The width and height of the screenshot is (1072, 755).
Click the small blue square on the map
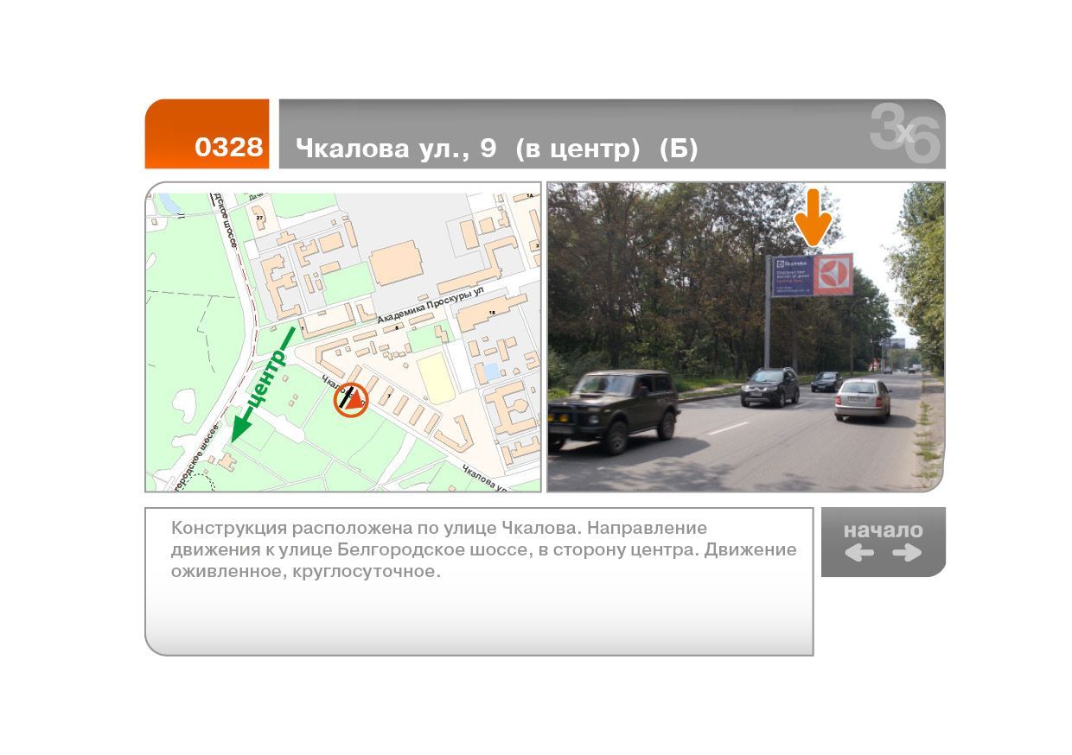click(x=490, y=372)
